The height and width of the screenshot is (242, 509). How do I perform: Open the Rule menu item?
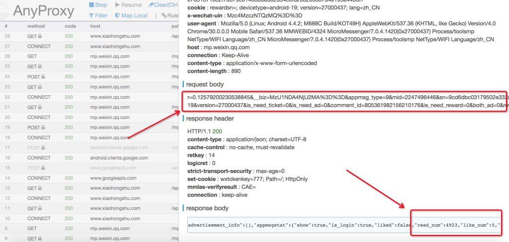tap(170, 15)
